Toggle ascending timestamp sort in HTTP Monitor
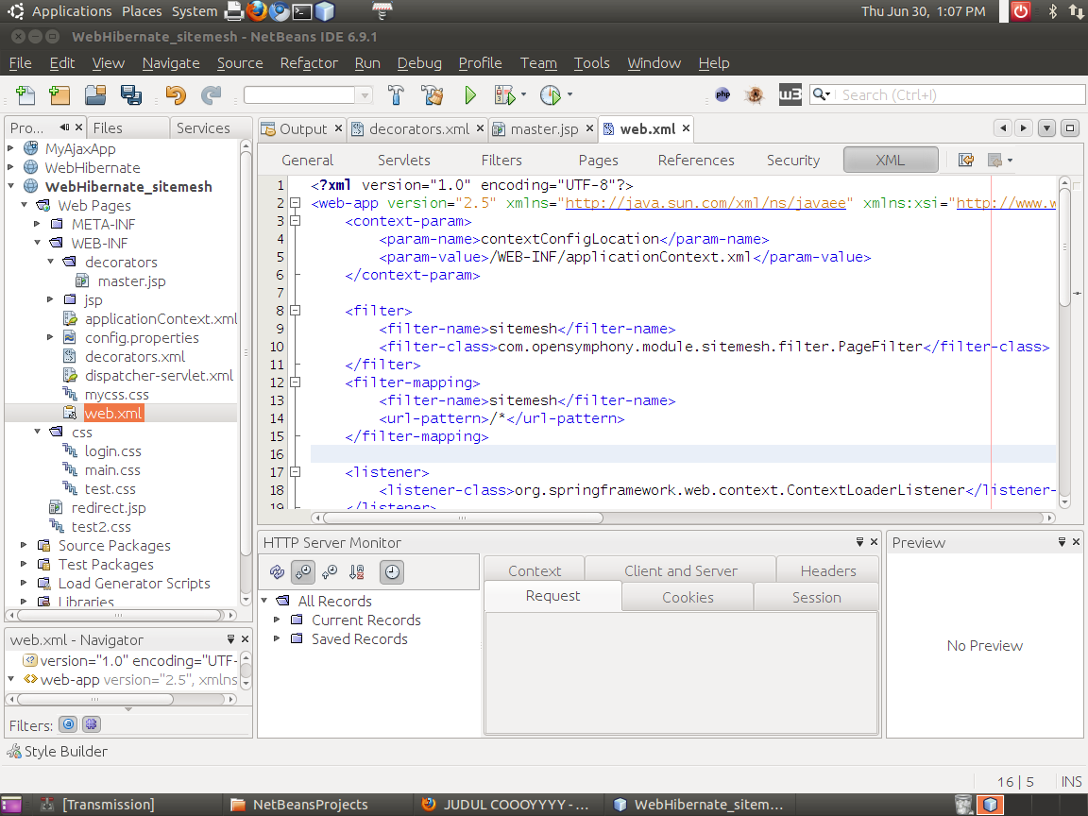 click(331, 571)
